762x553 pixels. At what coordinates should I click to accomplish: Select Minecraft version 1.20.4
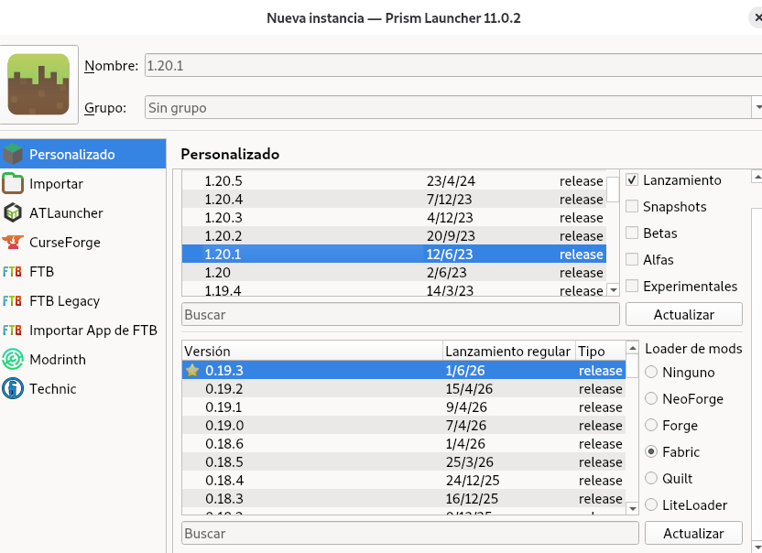tap(394, 199)
